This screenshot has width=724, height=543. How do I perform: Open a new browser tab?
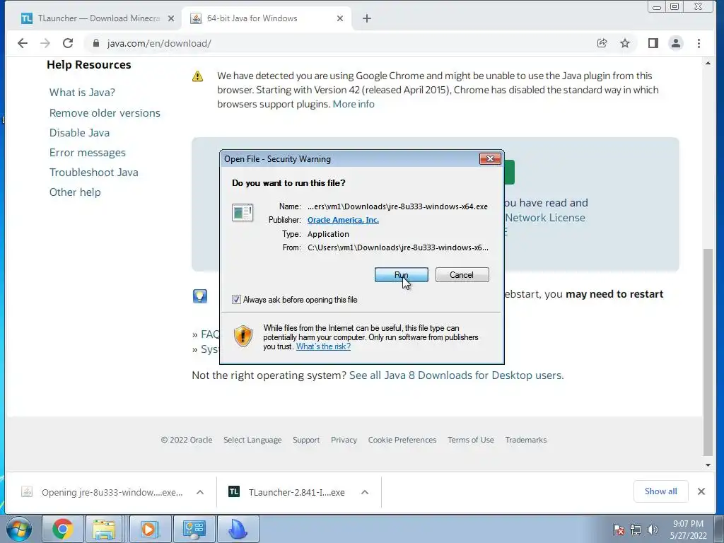click(x=367, y=18)
